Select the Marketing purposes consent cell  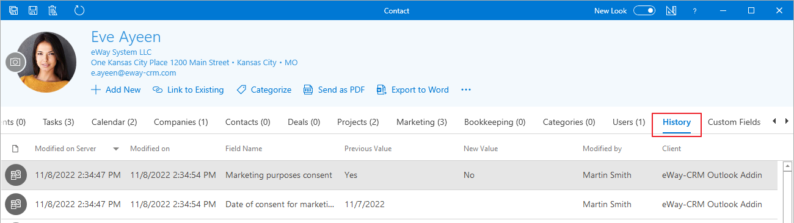coord(279,175)
